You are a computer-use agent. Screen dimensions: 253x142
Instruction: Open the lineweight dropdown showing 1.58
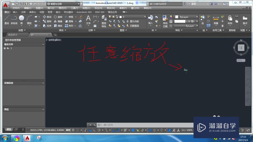pyautogui.click(x=186, y=21)
